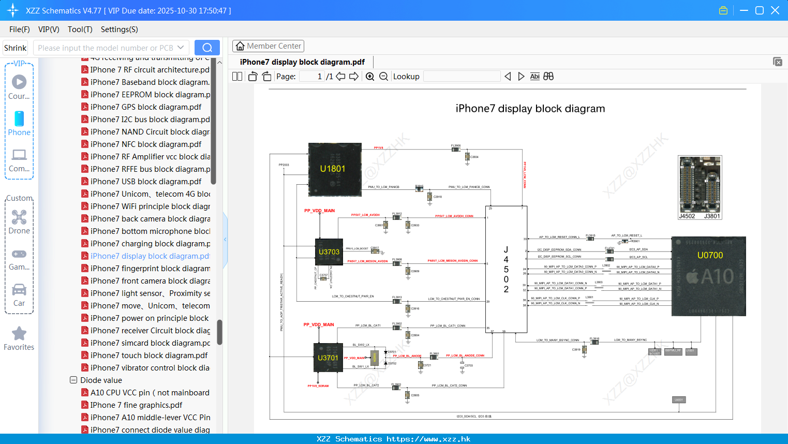Select the Computer category icon

point(19,155)
